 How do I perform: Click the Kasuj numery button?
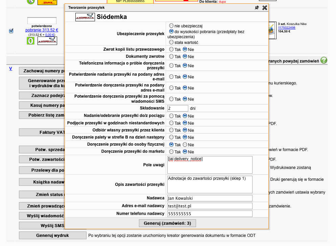42,105
